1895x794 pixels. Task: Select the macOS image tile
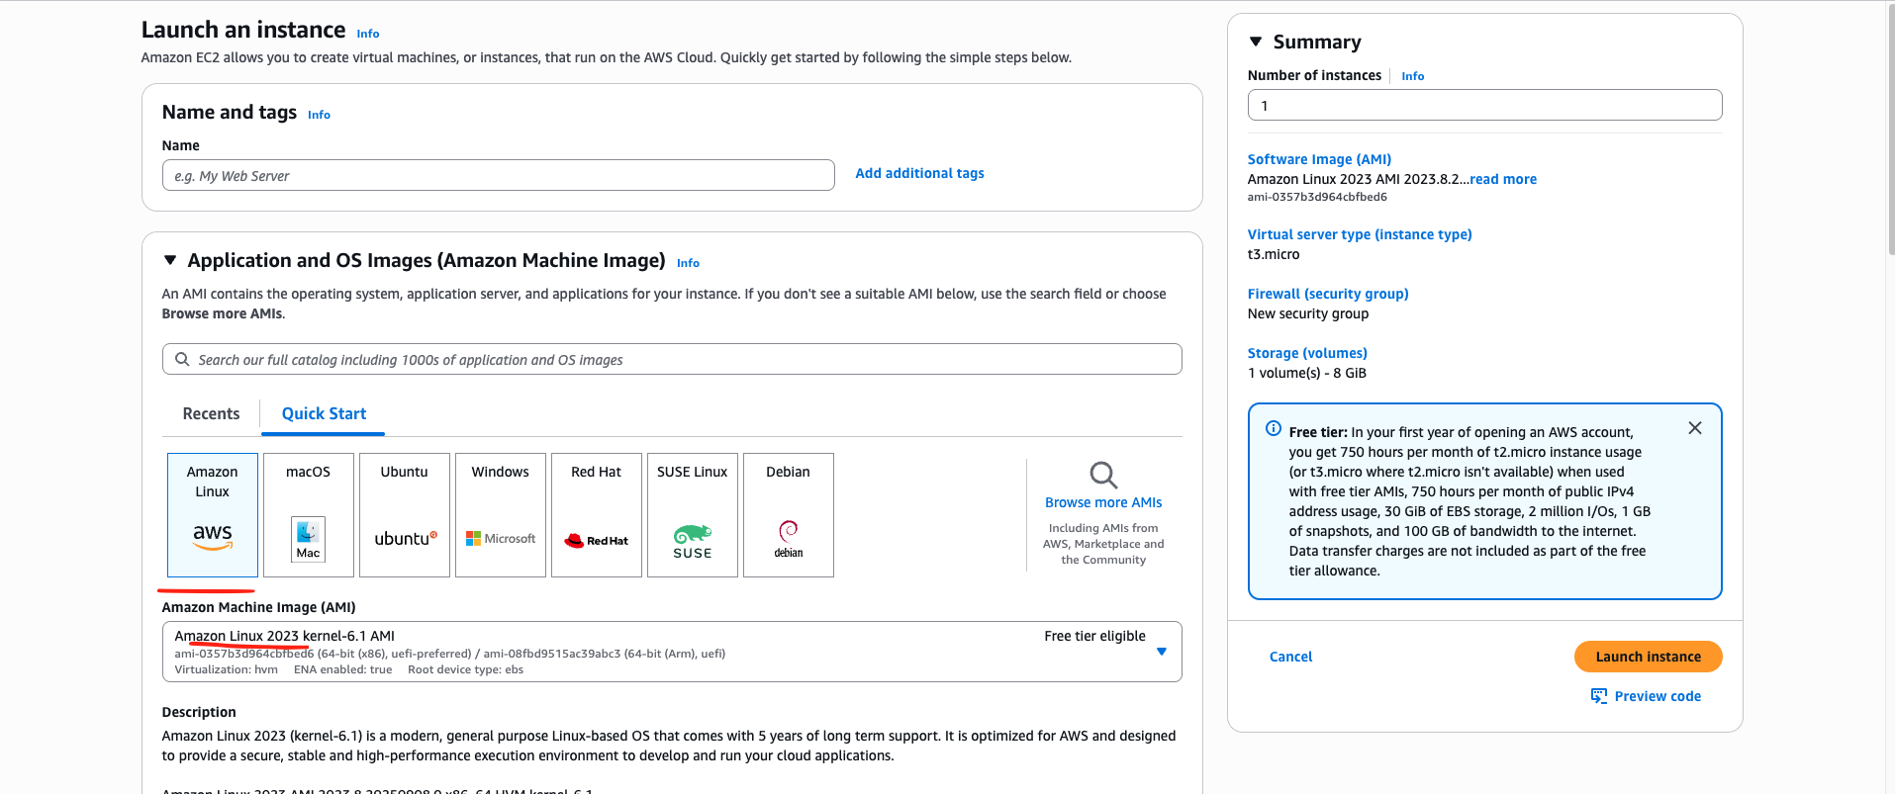(309, 515)
